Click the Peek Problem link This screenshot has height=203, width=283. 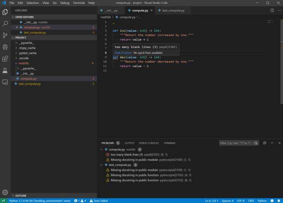pyautogui.click(x=123, y=53)
